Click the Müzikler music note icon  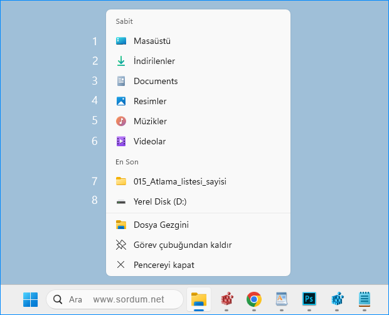coord(121,121)
